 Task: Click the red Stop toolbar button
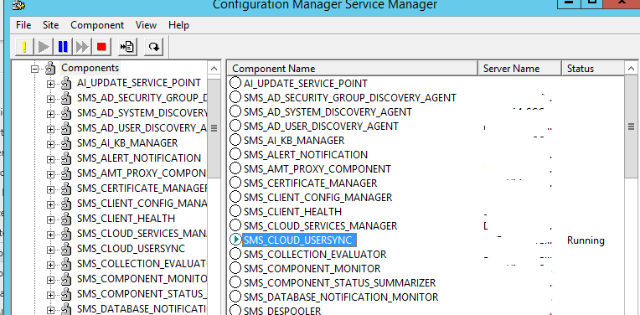coord(101,47)
